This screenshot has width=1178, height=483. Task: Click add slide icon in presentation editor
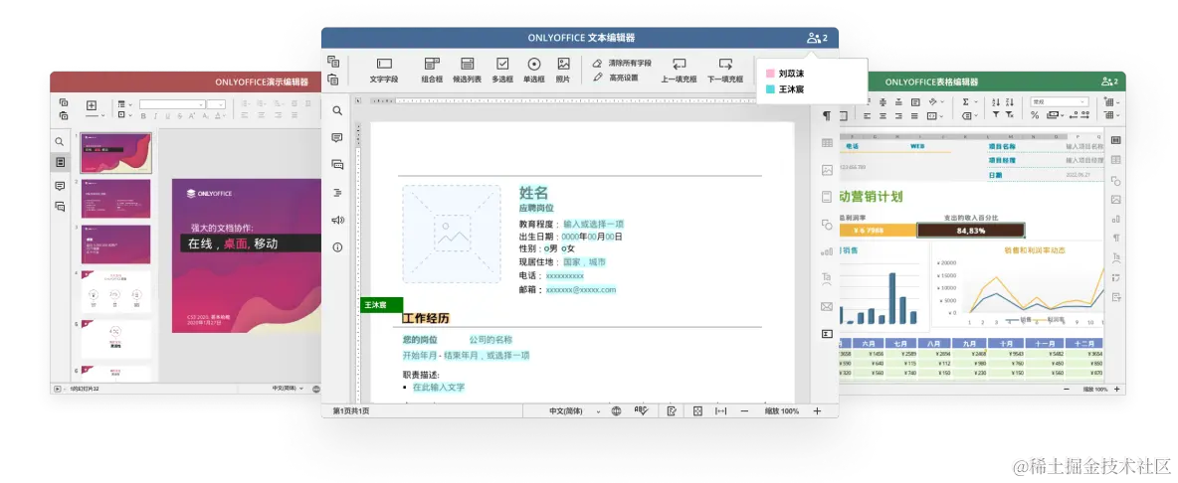[91, 105]
